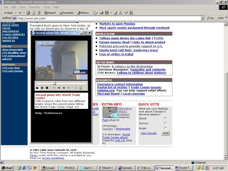Click the Refresh page icon
The height and width of the screenshot is (171, 228).
point(33,13)
